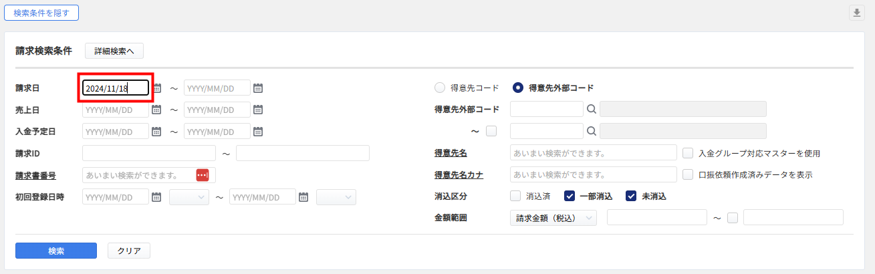Open calendar for 請求日 end date
This screenshot has height=274, width=875.
click(258, 88)
